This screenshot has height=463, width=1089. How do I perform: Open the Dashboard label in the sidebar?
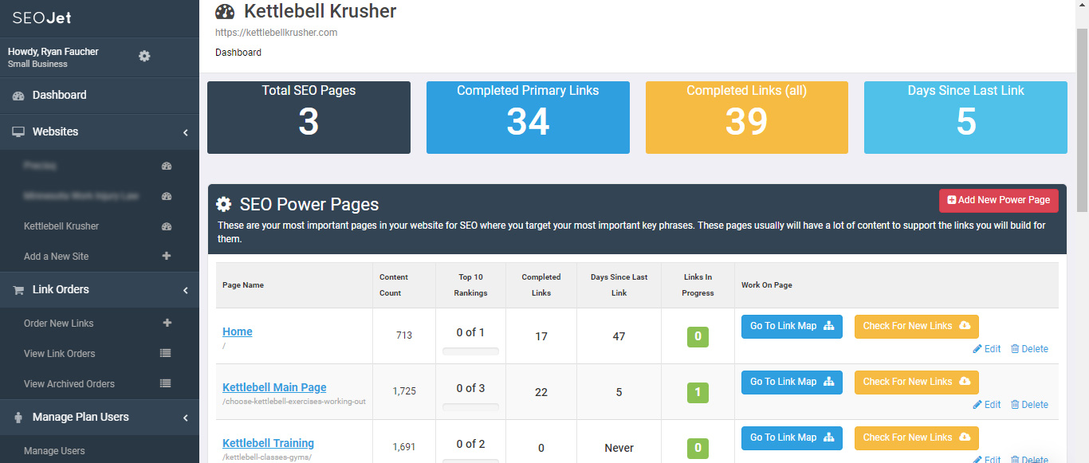[x=60, y=95]
